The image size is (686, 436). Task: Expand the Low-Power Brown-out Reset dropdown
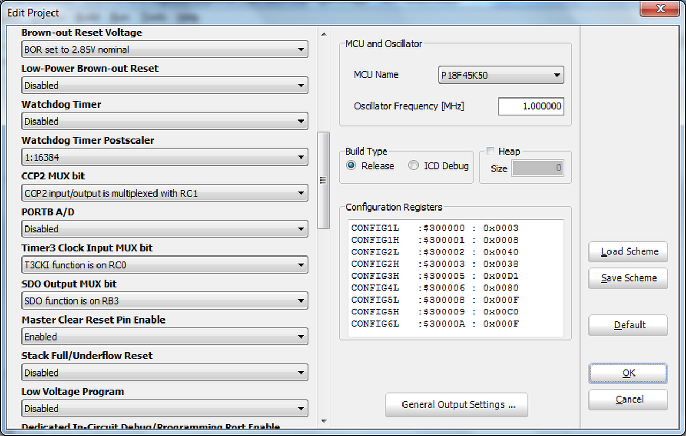(165, 85)
